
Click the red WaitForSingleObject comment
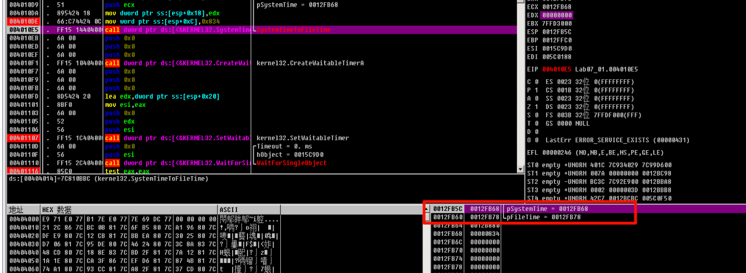click(292, 163)
